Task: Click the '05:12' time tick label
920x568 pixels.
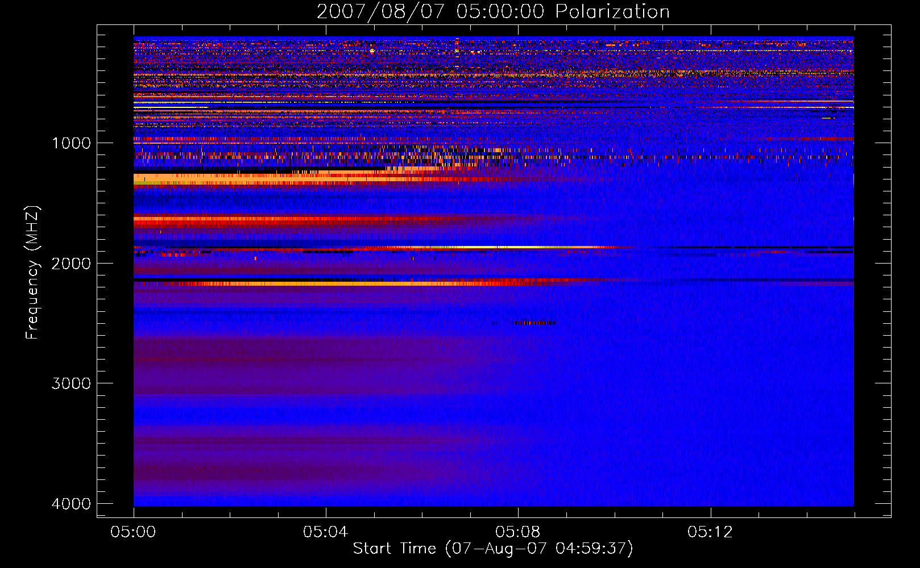Action: [710, 532]
